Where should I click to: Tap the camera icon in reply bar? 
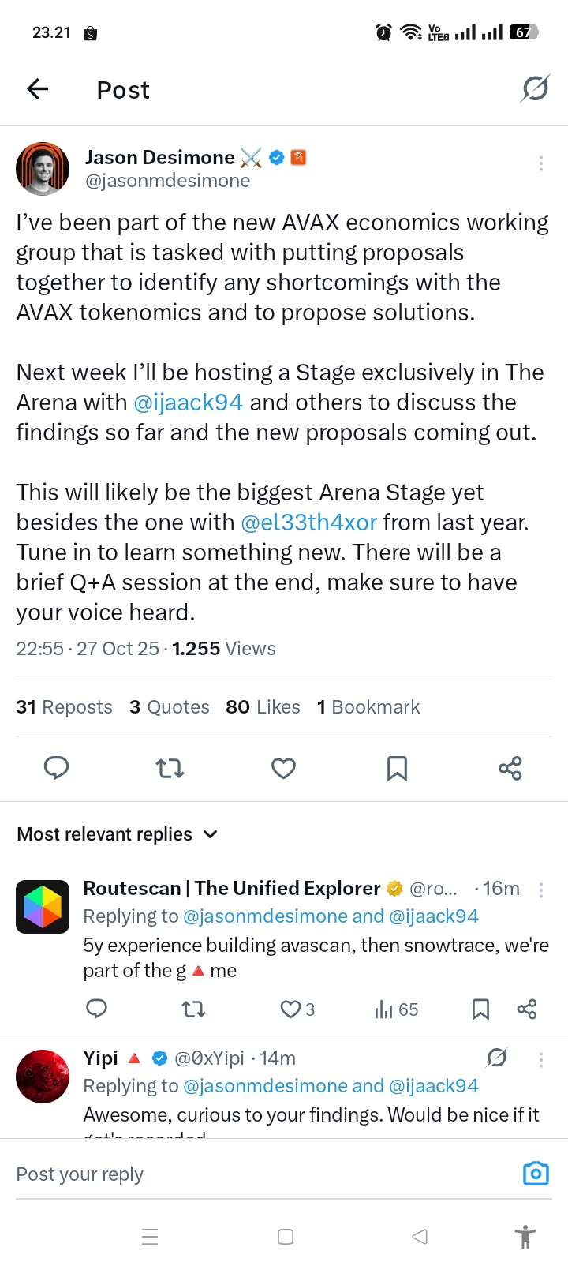(x=536, y=1174)
